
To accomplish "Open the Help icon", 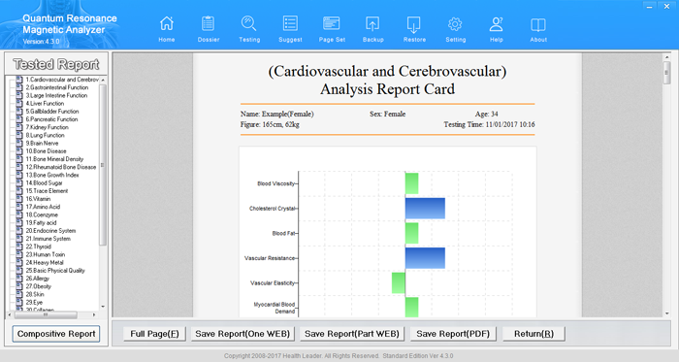I will (x=497, y=24).
